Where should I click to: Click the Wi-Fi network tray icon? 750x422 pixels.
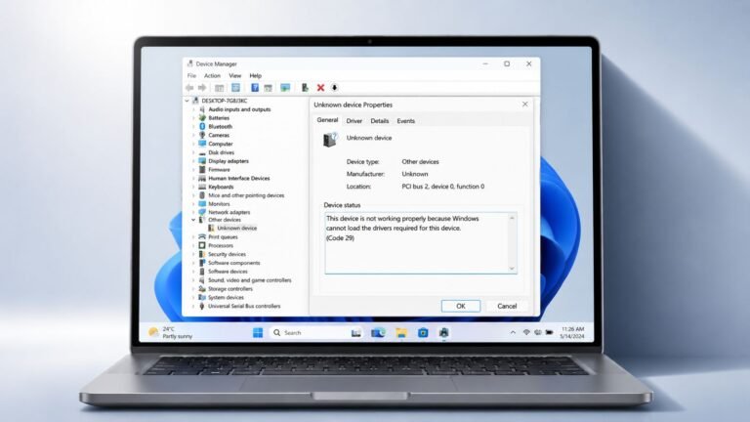526,332
